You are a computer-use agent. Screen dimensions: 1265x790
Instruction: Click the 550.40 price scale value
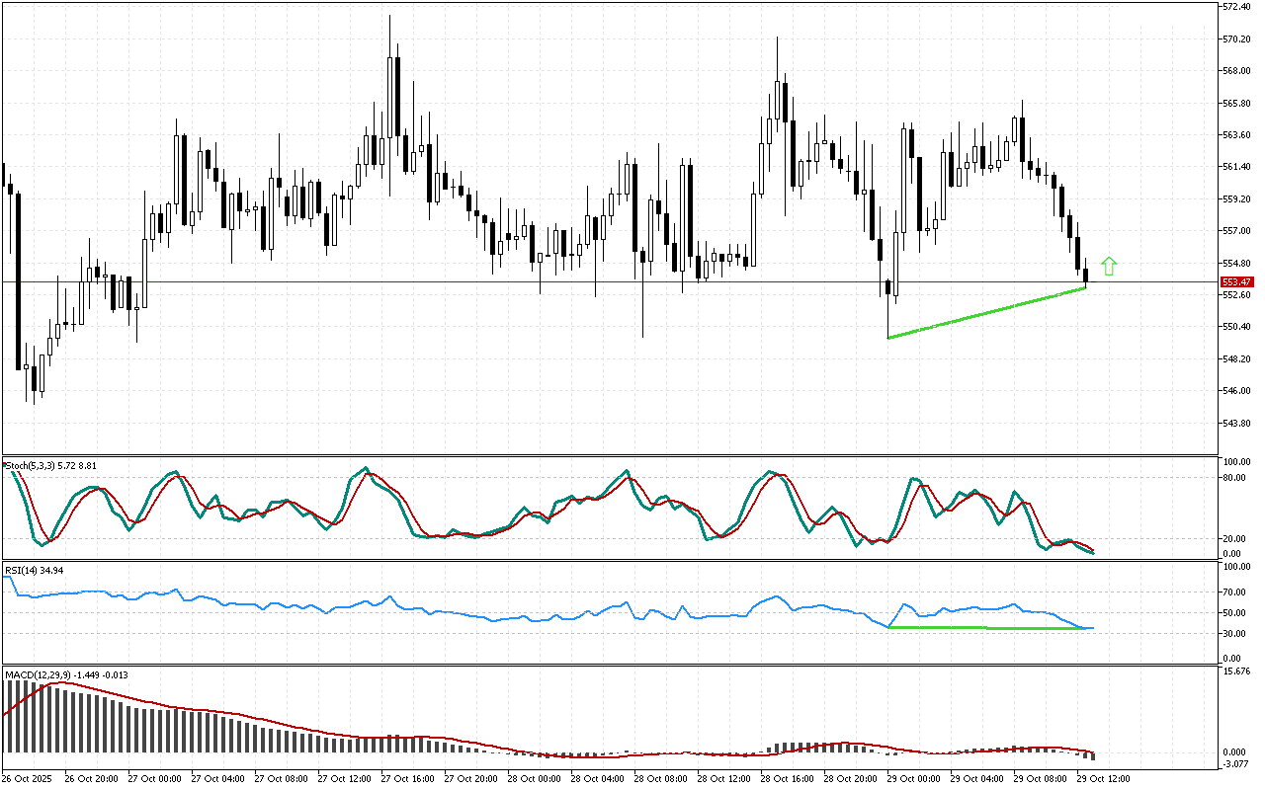[1236, 327]
